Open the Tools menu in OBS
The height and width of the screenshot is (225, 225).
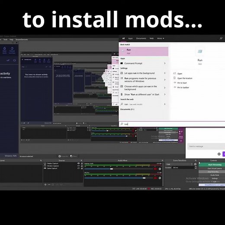[5, 39]
